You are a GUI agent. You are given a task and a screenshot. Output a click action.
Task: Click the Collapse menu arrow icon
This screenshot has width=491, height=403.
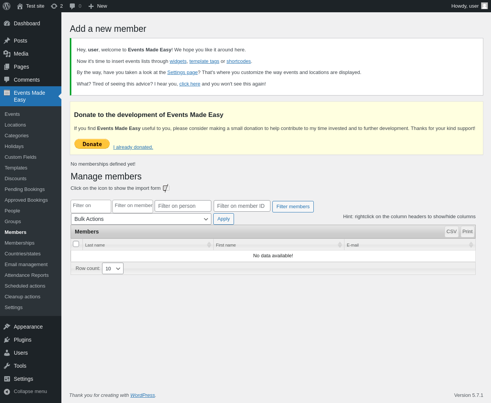pos(7,391)
